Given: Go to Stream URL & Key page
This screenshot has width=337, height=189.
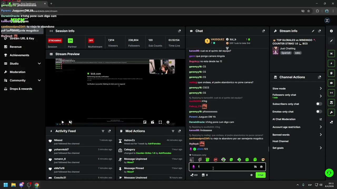Looking at the screenshot, I should (22, 38).
